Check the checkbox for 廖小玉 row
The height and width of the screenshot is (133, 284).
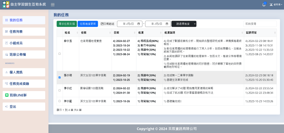pos(60,54)
